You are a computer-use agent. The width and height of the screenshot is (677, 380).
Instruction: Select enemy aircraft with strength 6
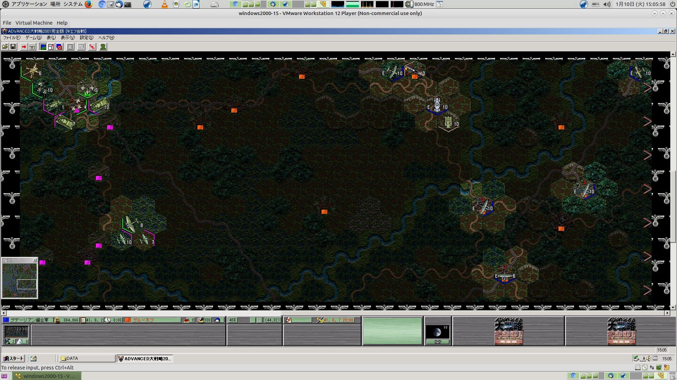(505, 275)
